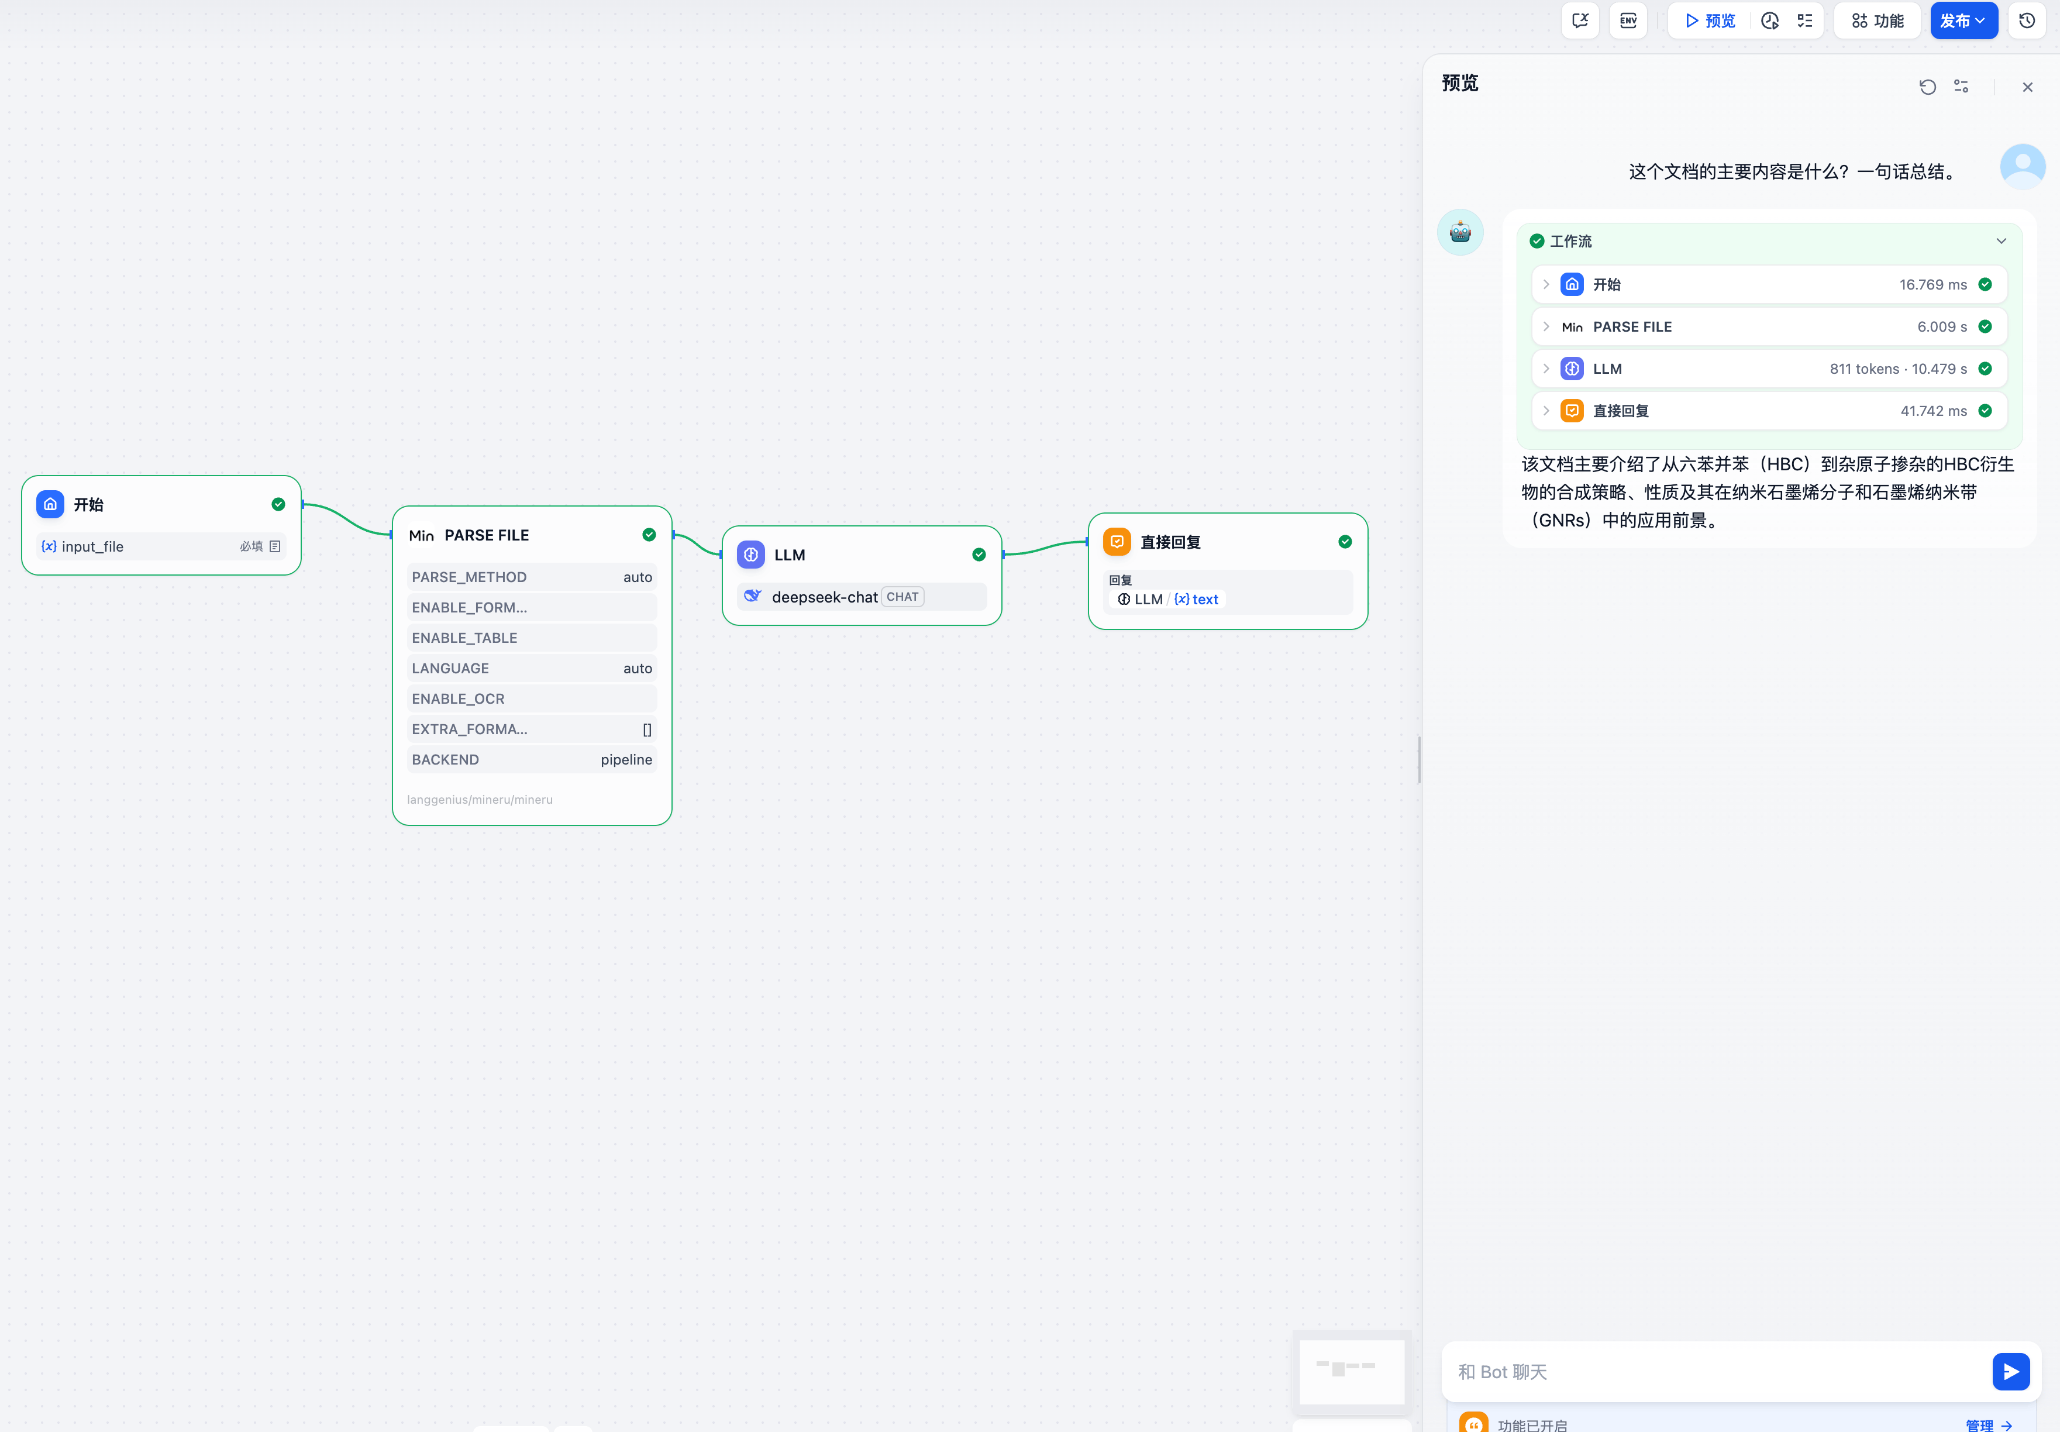Open version history icon at top right

(2027, 20)
